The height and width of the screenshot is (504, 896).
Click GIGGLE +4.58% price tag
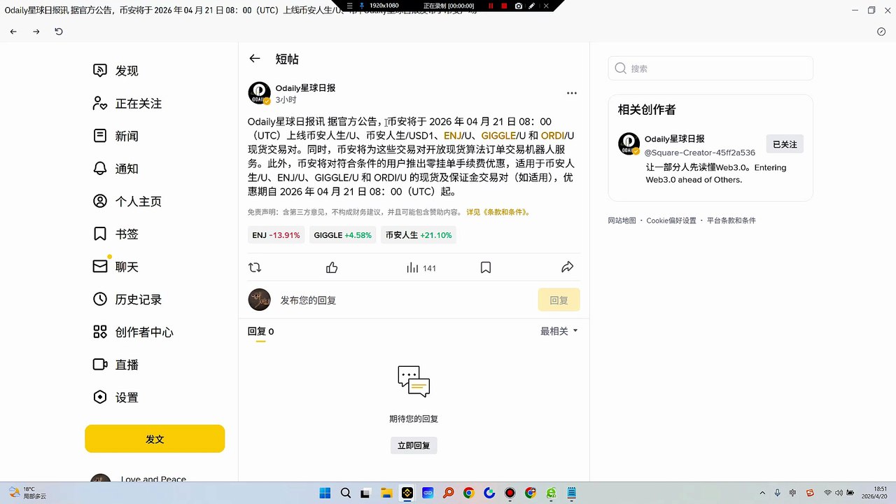(342, 235)
